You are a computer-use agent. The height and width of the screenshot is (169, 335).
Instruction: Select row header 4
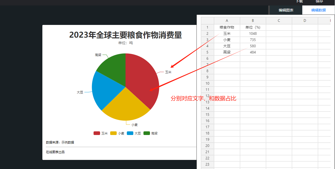click(207, 46)
